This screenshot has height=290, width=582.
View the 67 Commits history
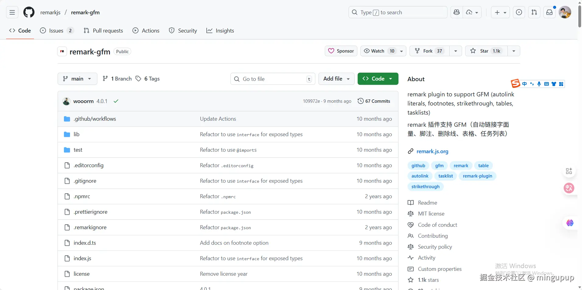[x=374, y=101]
